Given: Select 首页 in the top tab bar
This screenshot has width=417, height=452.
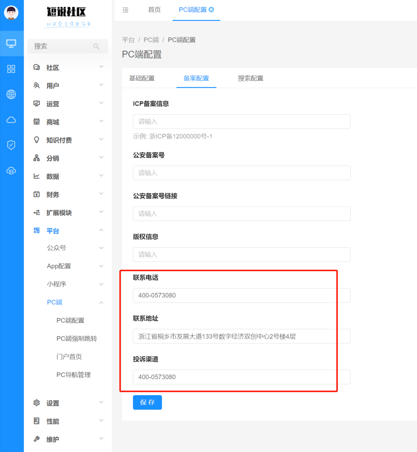Looking at the screenshot, I should click(x=154, y=10).
